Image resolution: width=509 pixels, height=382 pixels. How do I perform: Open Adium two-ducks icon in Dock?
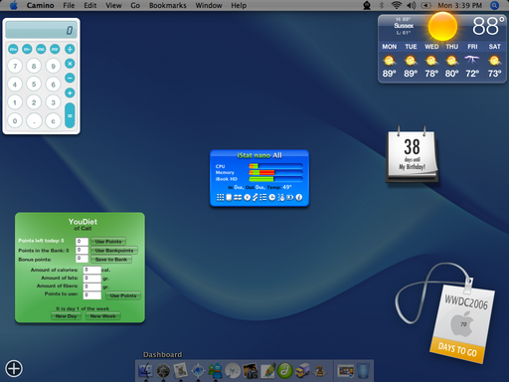pyautogui.click(x=216, y=371)
